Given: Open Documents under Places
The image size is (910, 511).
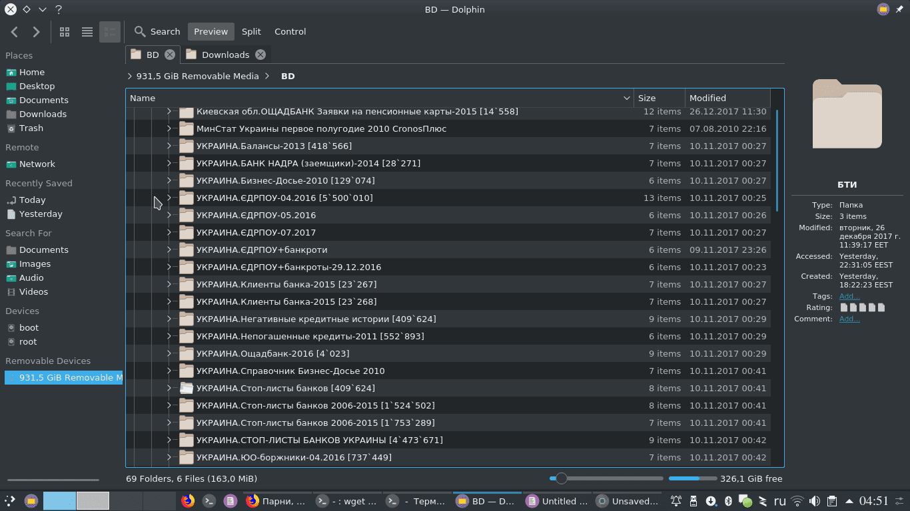Looking at the screenshot, I should pyautogui.click(x=43, y=100).
